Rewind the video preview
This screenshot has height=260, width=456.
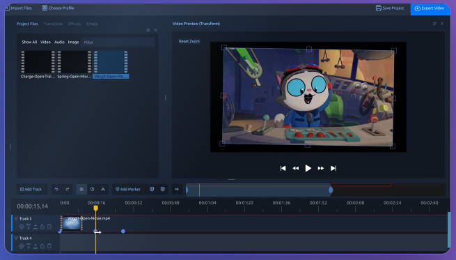tap(295, 168)
